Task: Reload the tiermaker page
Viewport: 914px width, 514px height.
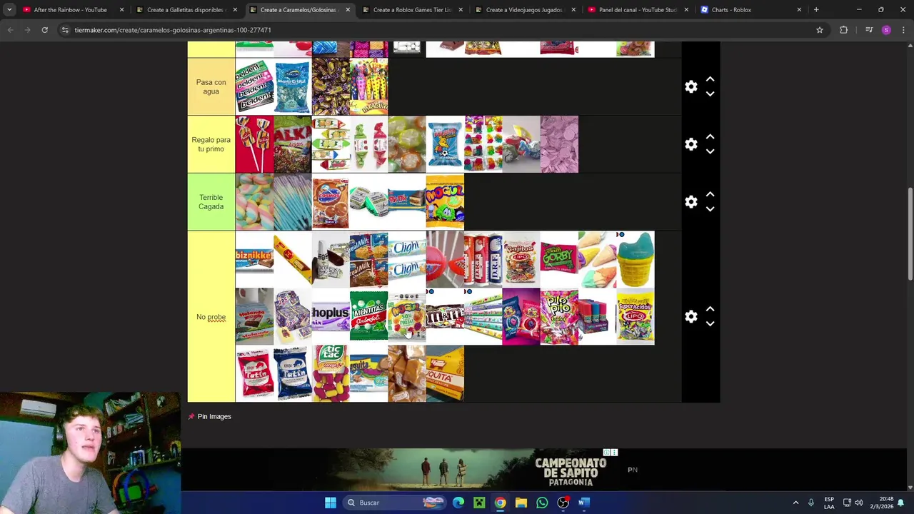Action: pos(44,30)
